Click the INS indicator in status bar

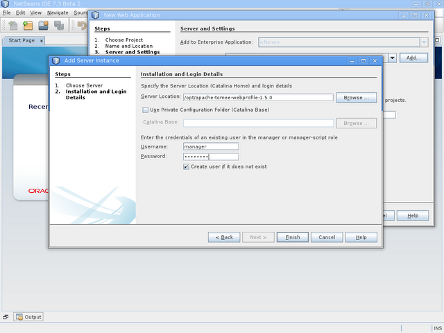pyautogui.click(x=438, y=328)
